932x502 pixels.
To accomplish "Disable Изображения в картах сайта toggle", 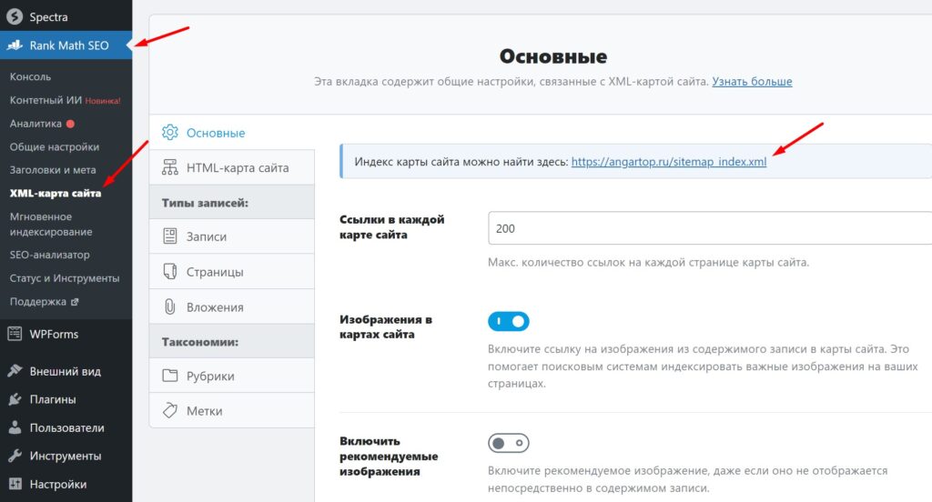I will pyautogui.click(x=508, y=321).
